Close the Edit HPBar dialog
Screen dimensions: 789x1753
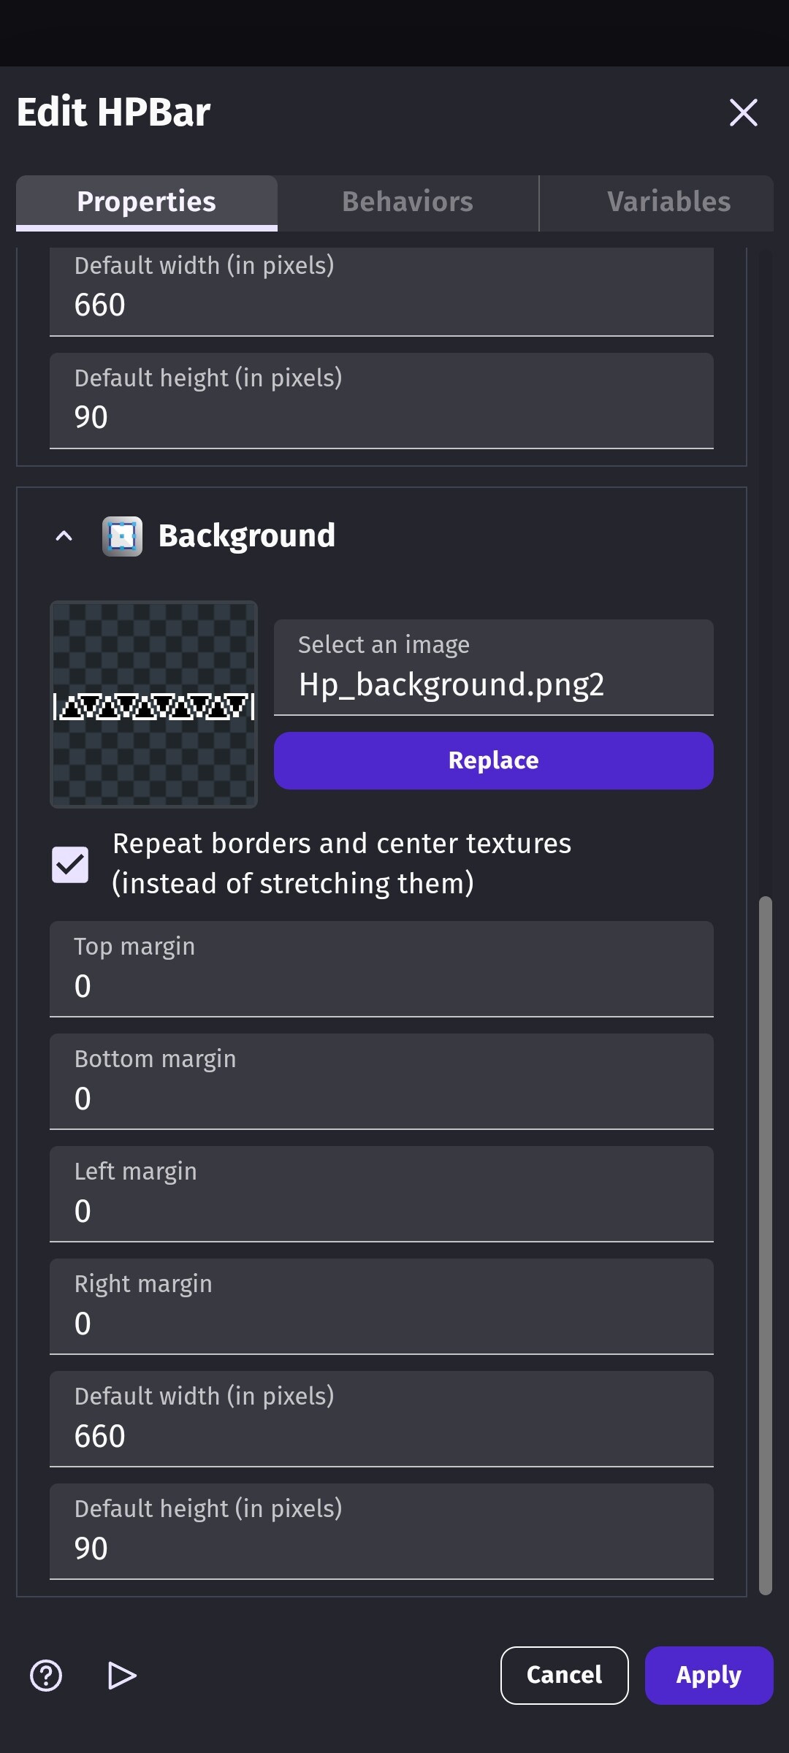(x=743, y=112)
